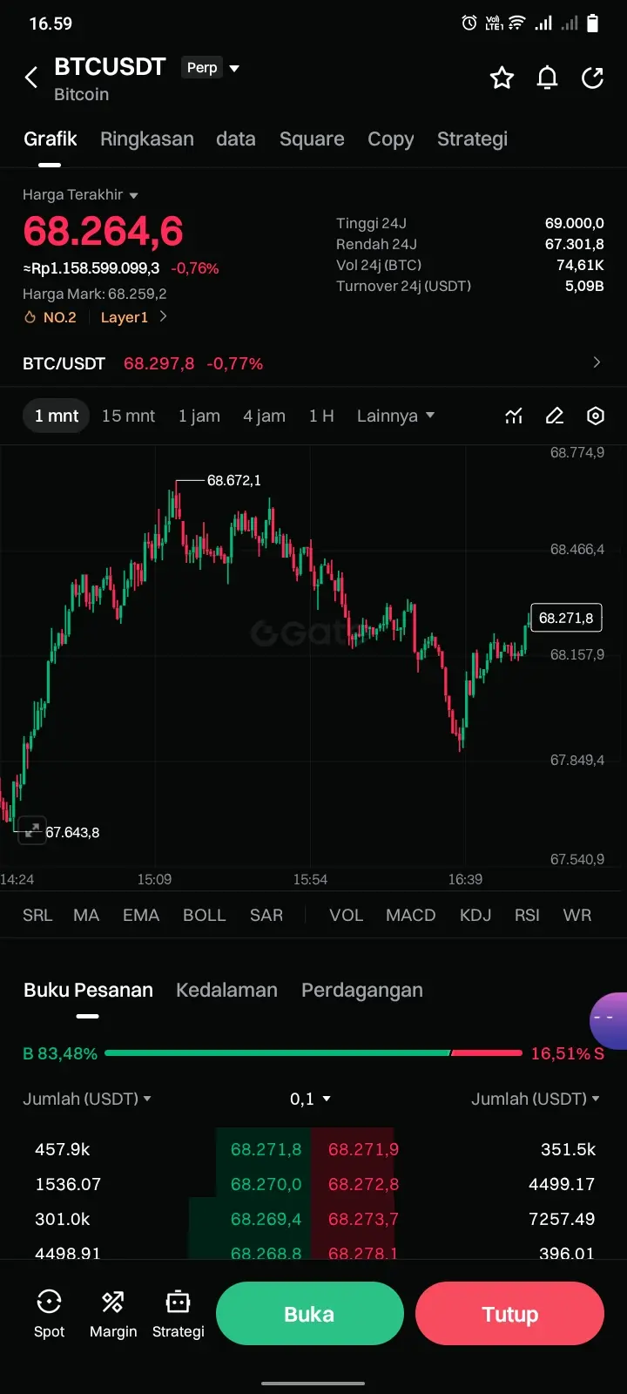Tap the purple floating assistant bubble
The width and height of the screenshot is (627, 1394).
point(609,1020)
